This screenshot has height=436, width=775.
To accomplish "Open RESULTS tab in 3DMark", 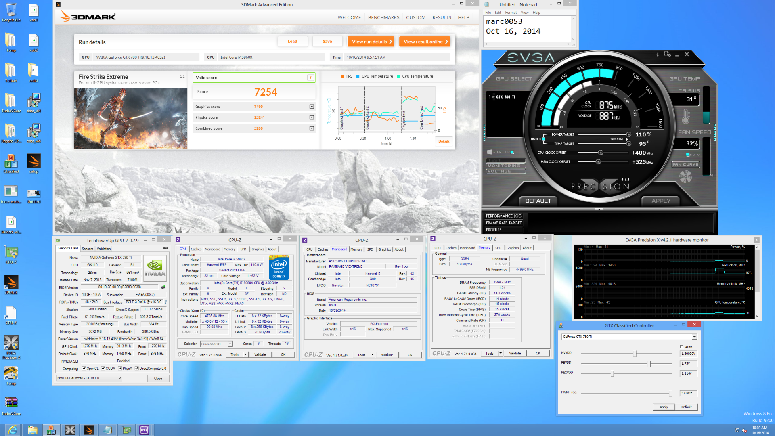I will tap(442, 17).
